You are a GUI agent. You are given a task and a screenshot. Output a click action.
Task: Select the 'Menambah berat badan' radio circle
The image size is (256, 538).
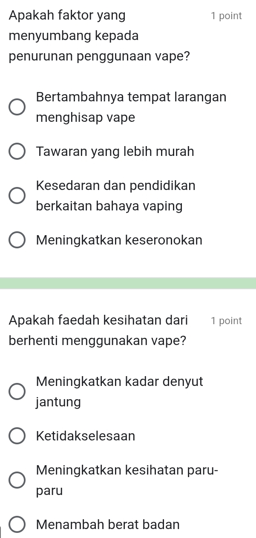point(17,525)
